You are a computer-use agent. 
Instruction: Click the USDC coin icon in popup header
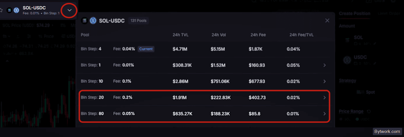click(x=93, y=21)
